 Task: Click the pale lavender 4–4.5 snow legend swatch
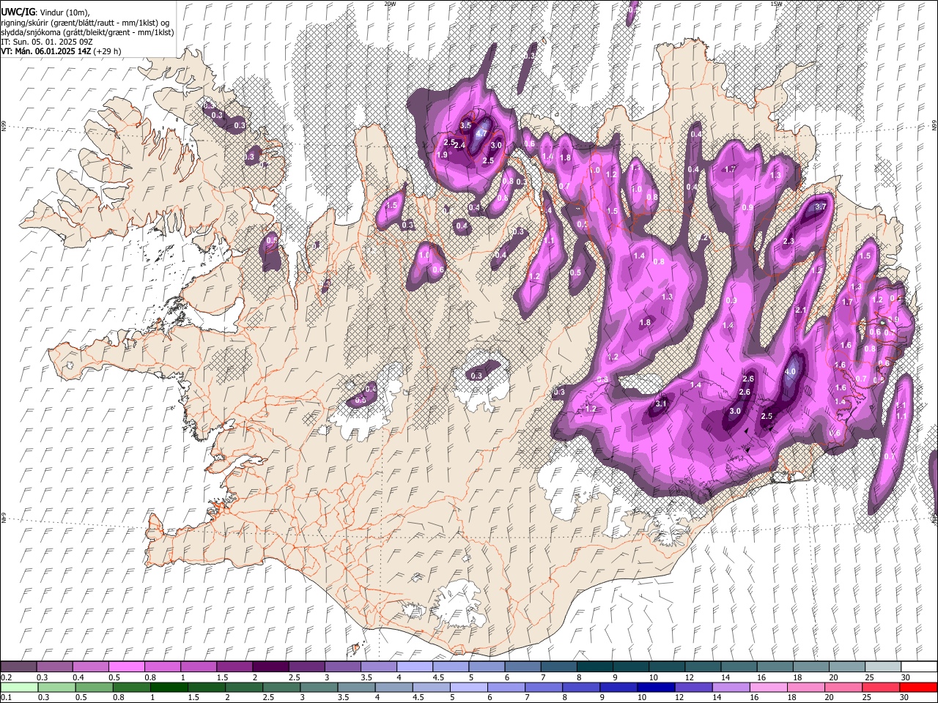[415, 667]
